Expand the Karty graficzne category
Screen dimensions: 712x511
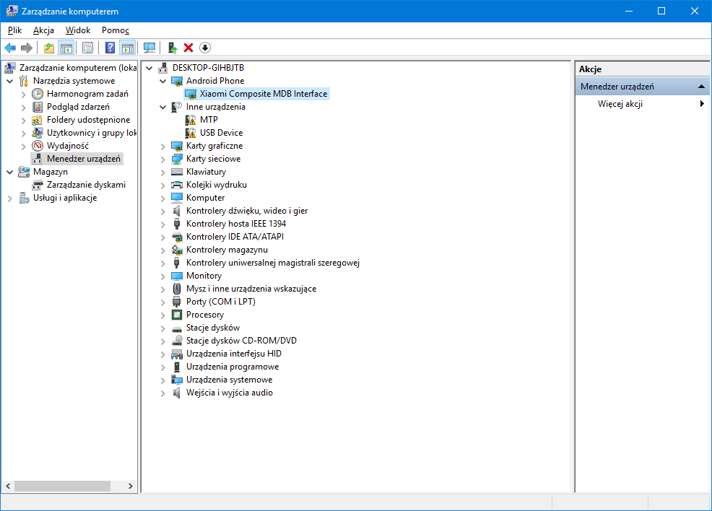[x=163, y=146]
